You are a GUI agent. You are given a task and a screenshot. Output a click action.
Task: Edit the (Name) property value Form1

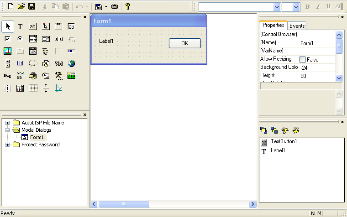[x=317, y=43]
